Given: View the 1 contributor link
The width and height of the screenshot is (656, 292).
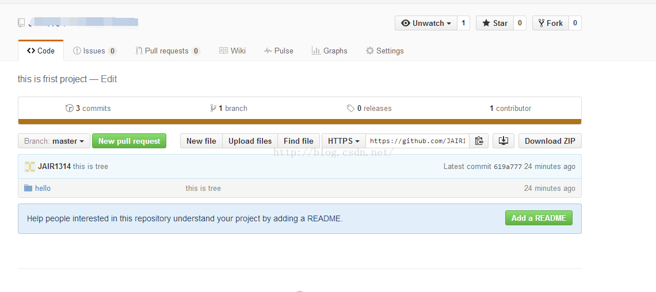Looking at the screenshot, I should [x=510, y=108].
